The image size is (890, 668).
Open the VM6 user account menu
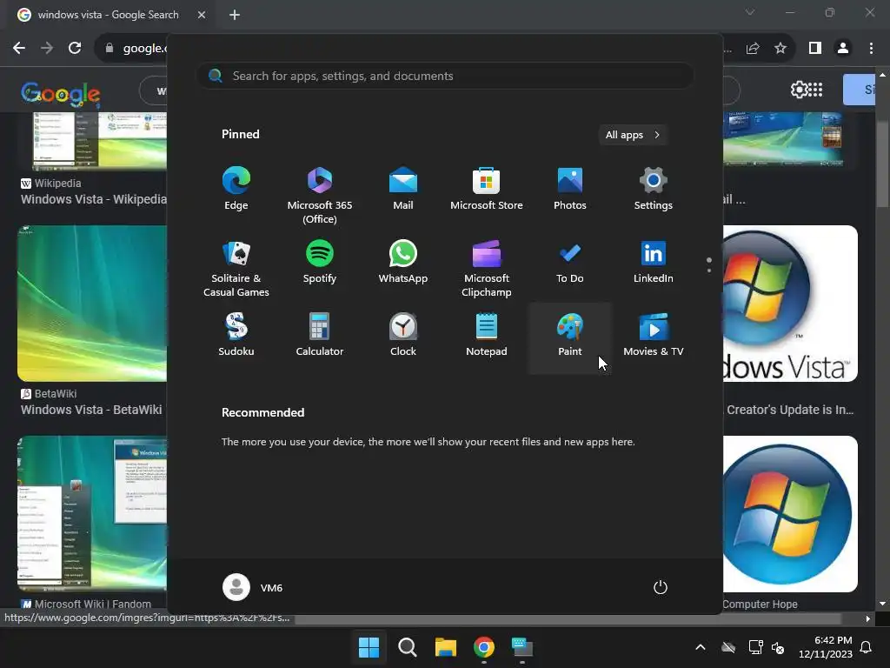[253, 587]
